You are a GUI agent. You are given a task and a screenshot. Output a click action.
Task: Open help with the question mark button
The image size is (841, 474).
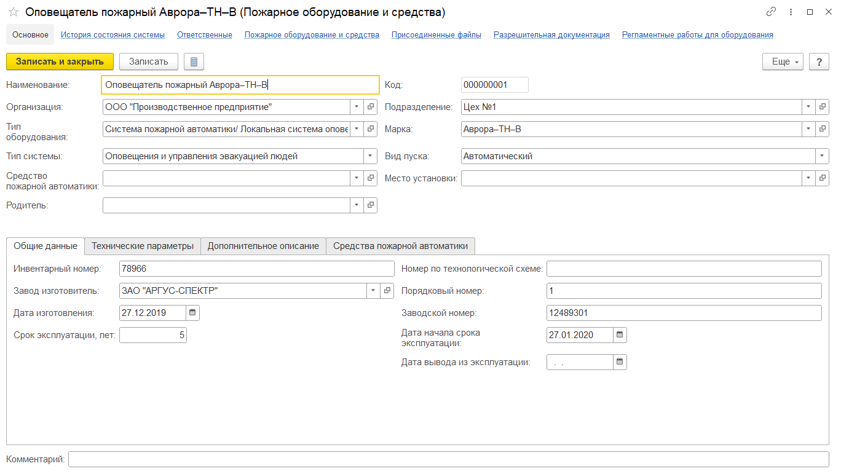pos(819,61)
